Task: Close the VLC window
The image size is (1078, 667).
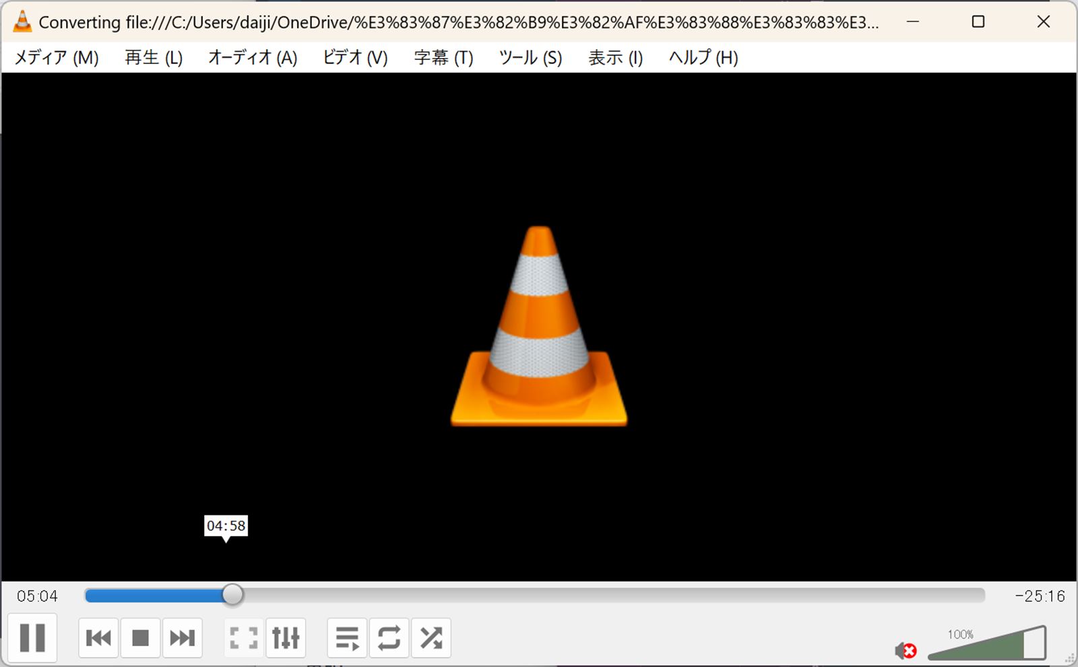Action: 1044,22
